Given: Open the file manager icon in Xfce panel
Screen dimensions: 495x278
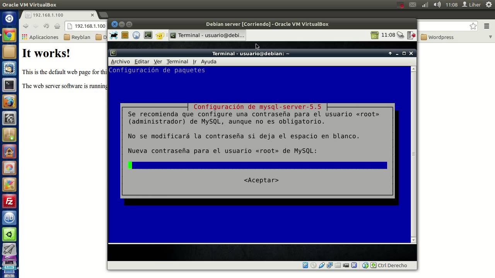Looking at the screenshot, I should click(125, 35).
